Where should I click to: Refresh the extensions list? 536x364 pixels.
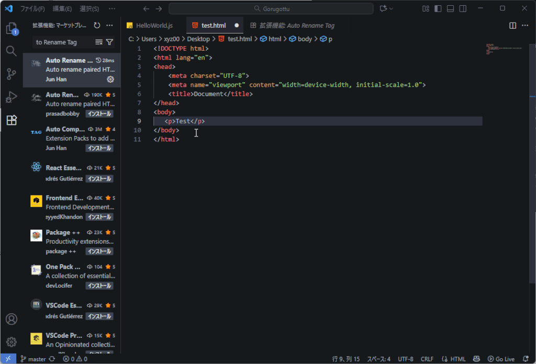(x=97, y=25)
